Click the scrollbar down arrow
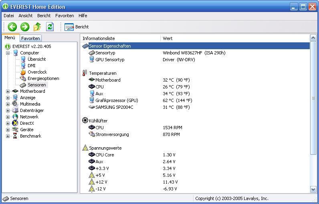Image resolution: width=319 pixels, height=204 pixels. pyautogui.click(x=313, y=190)
